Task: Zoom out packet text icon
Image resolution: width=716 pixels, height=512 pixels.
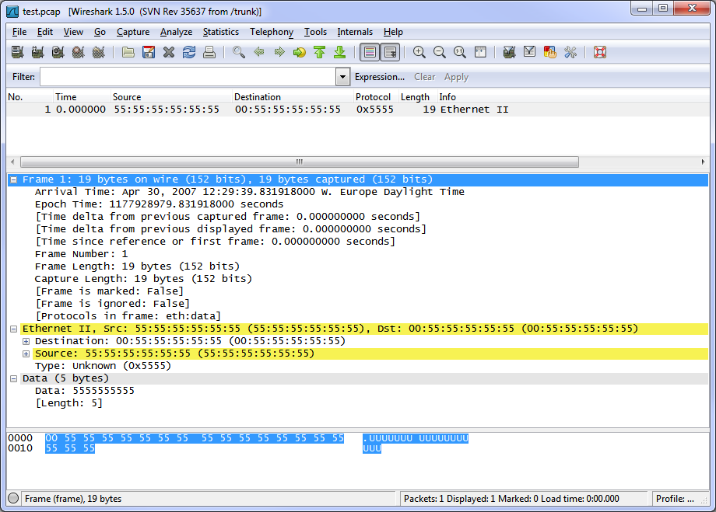Action: 439,52
